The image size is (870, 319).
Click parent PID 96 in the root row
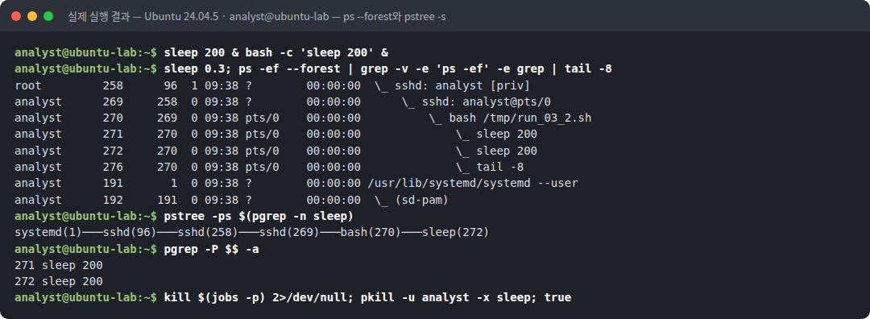point(170,86)
